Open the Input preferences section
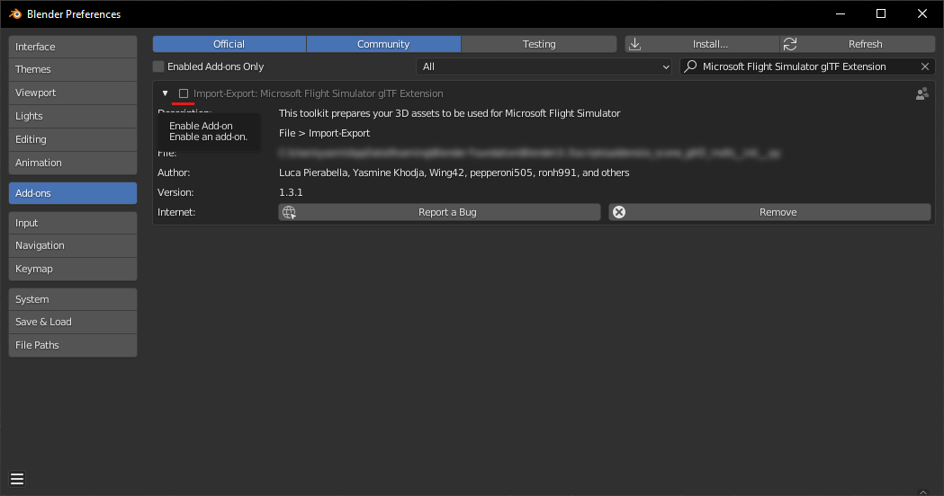This screenshot has width=944, height=496. (x=73, y=223)
